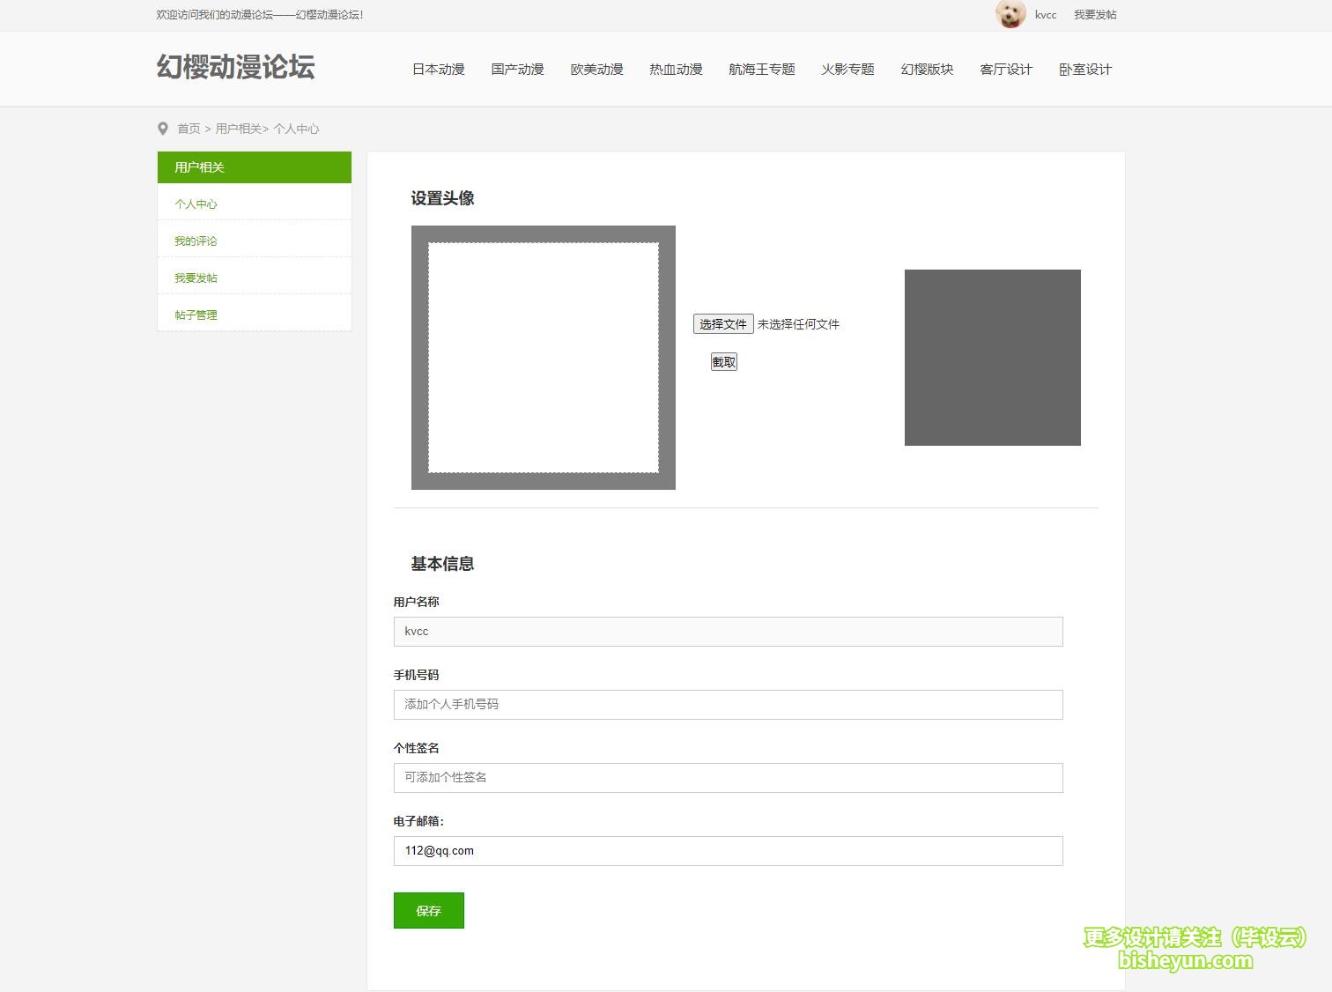Screen dimensions: 1332x992
Task: Open the 幻樱版块 navigation menu
Action: click(x=928, y=70)
